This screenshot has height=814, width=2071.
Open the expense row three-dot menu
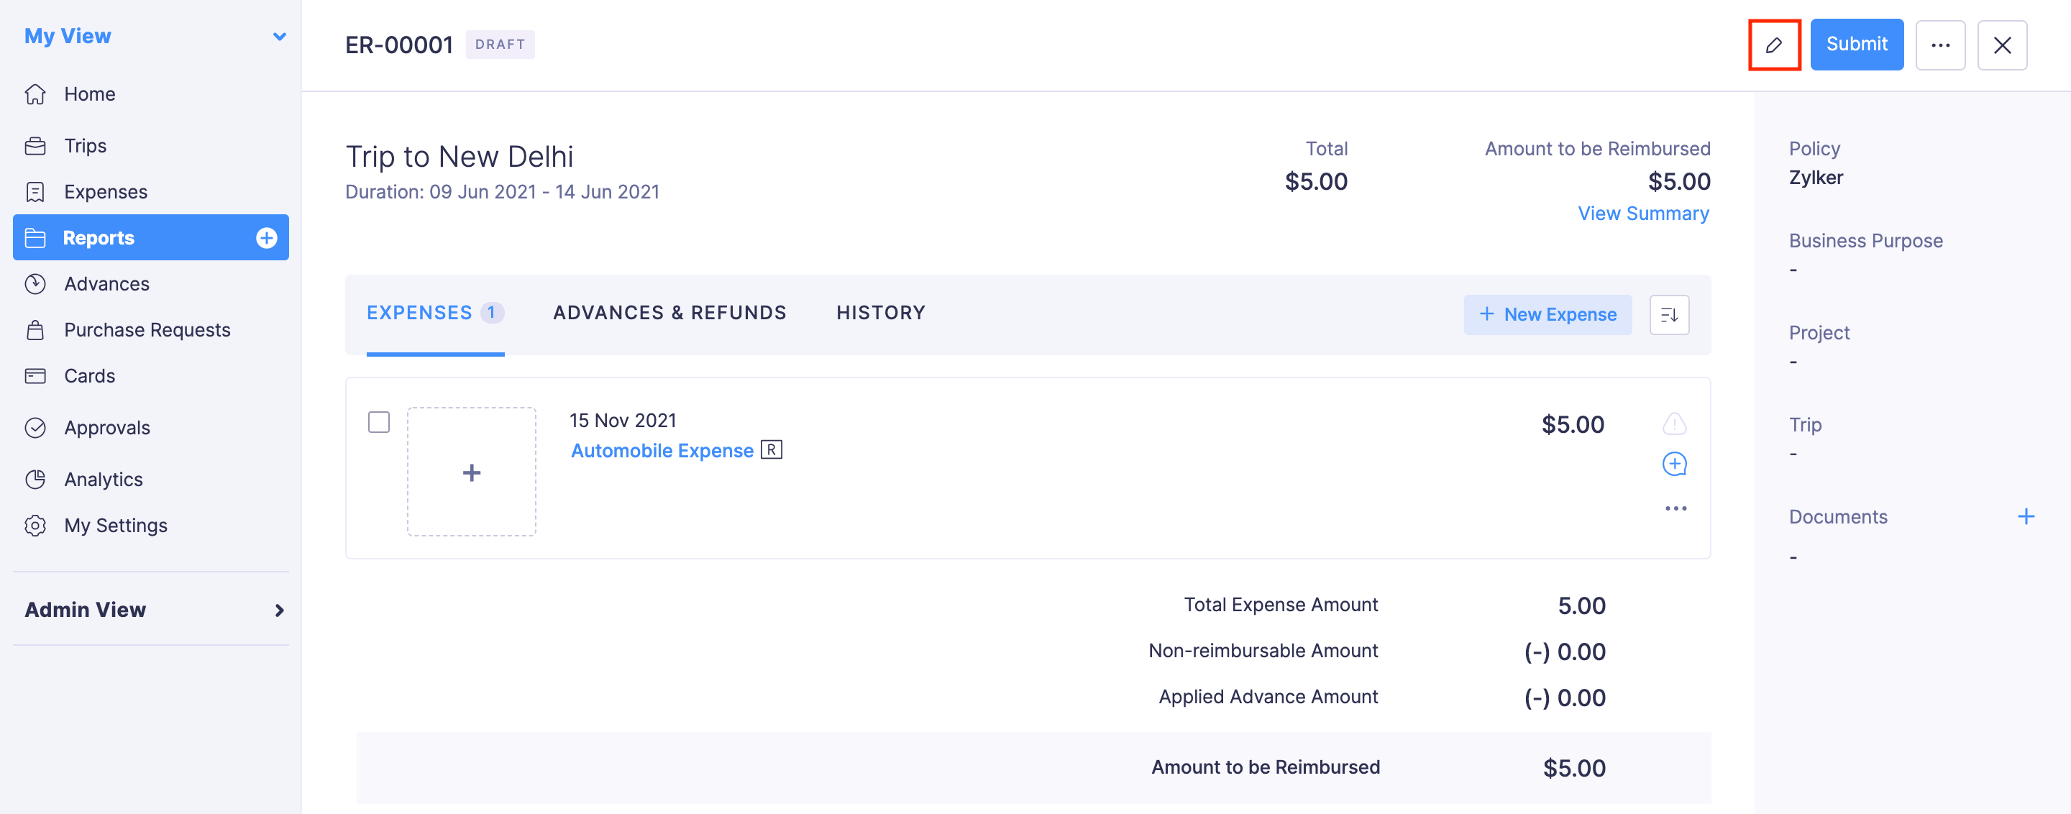pyautogui.click(x=1675, y=508)
